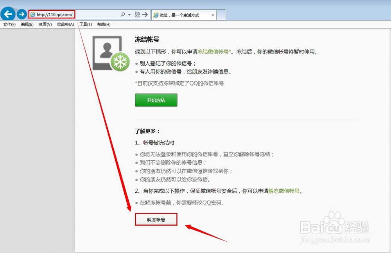Open the address bar dropdown arrow
This screenshot has height=253, width=391.
click(129, 15)
